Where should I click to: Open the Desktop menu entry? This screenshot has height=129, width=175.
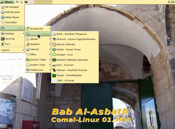tap(12, 34)
